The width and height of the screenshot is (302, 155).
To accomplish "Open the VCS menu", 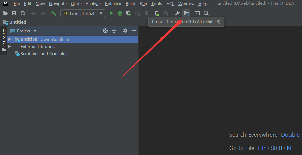I will pyautogui.click(x=170, y=4).
